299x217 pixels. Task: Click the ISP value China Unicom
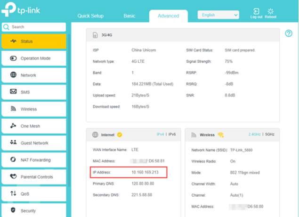(x=144, y=50)
